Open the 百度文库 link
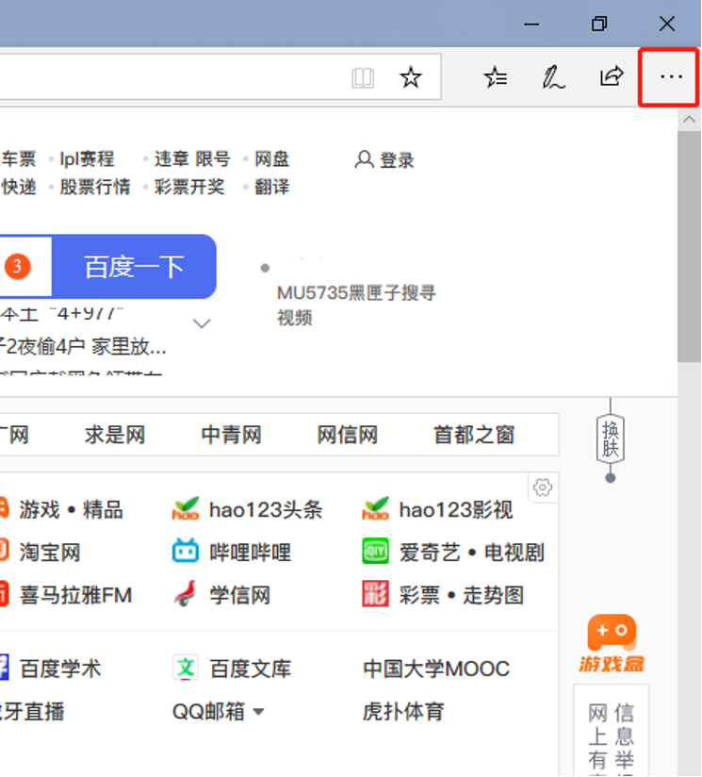Viewport: 702px width, 777px height. 250,670
